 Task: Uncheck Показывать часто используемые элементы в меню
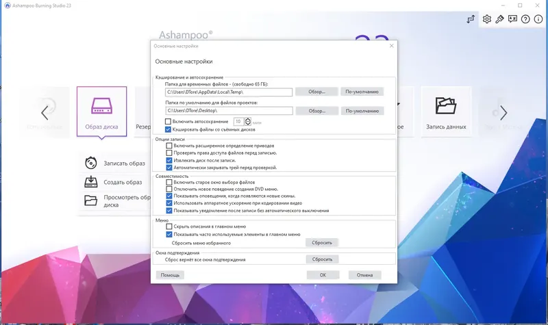point(169,234)
